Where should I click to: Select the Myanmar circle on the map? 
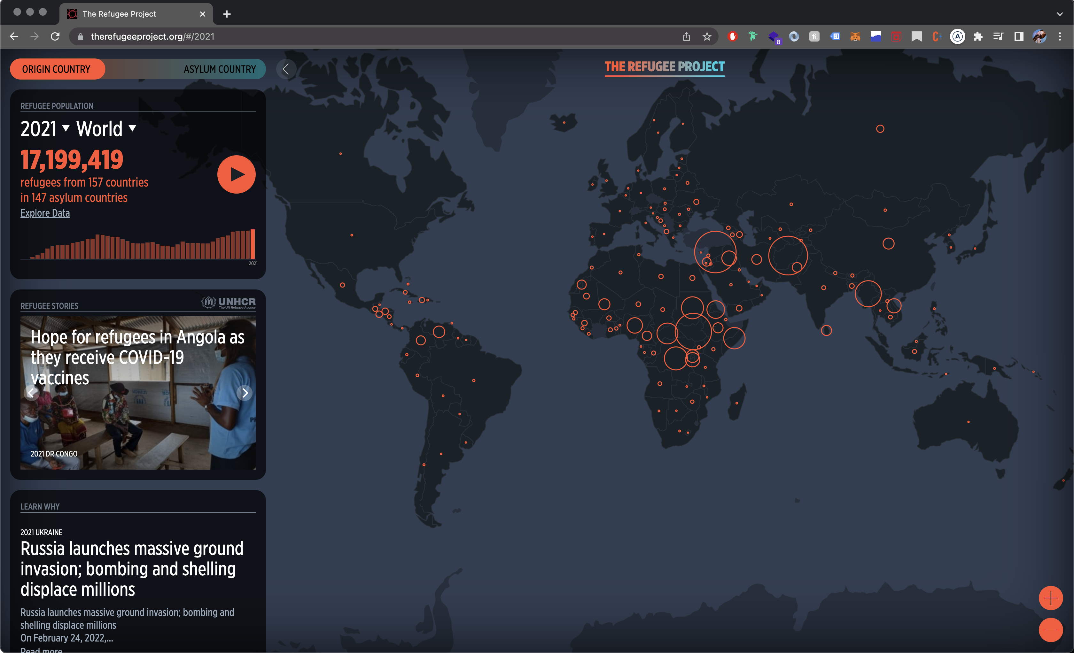coord(868,293)
